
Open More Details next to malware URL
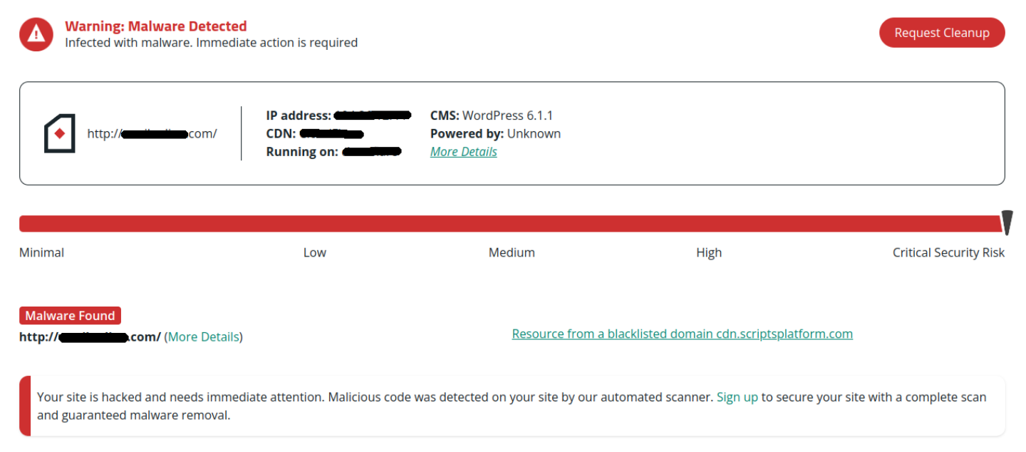[204, 337]
